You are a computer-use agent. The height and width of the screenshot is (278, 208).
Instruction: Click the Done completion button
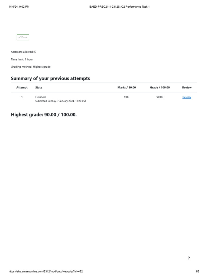[23, 37]
